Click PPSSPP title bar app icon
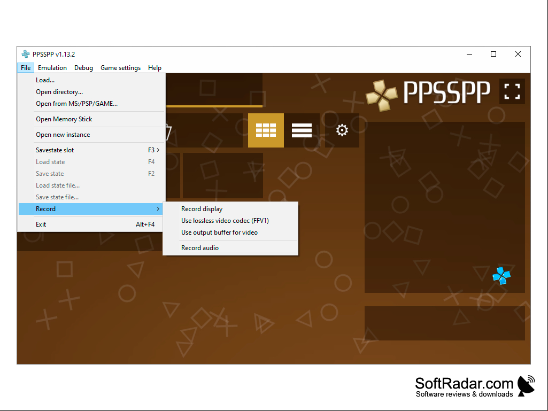This screenshot has width=548, height=411. click(26, 54)
